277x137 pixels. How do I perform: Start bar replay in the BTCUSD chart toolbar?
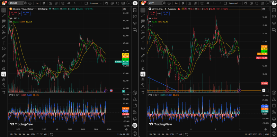point(68,3)
